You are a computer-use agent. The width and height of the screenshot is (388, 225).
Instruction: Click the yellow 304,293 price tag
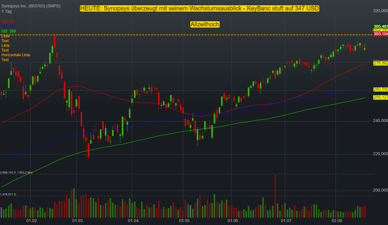381,30
